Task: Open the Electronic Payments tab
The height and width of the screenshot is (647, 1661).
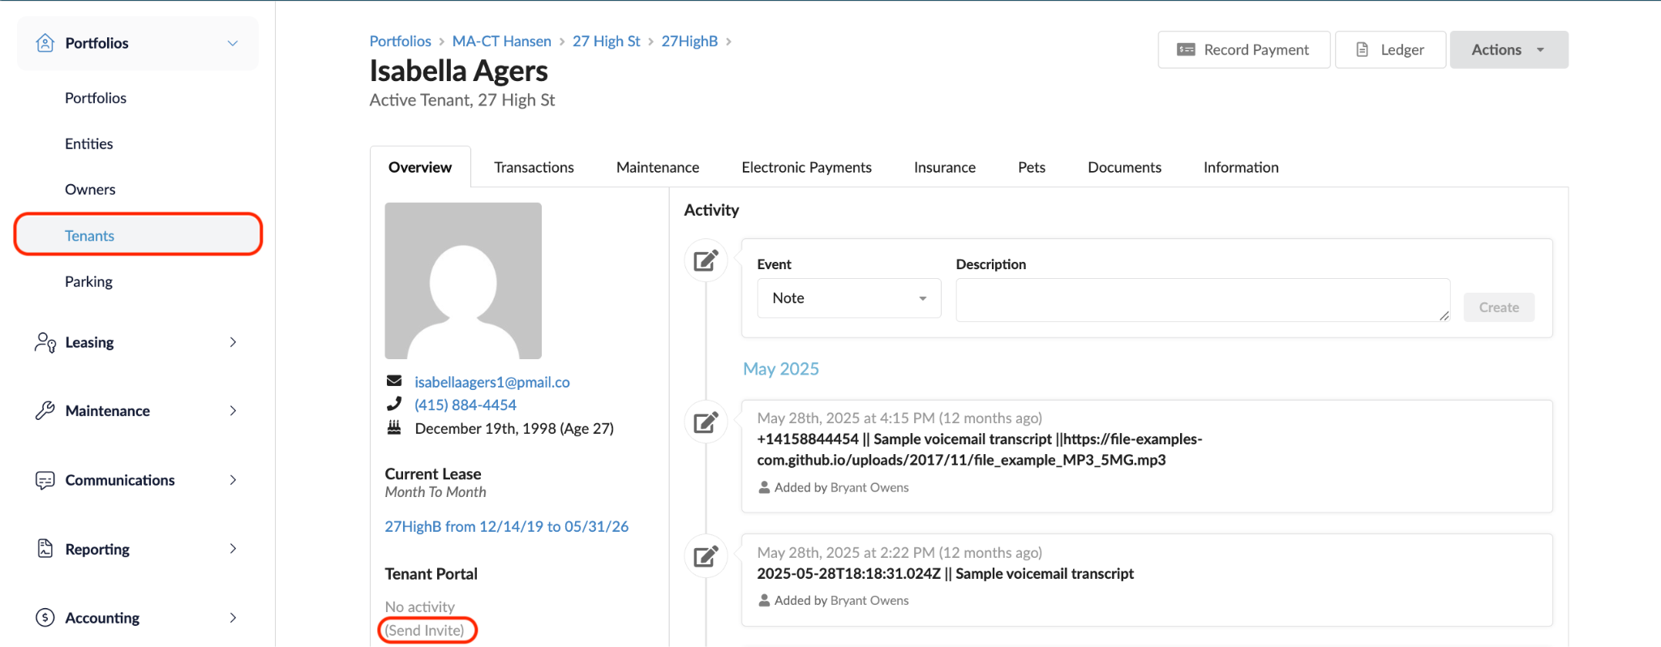Action: pyautogui.click(x=806, y=167)
